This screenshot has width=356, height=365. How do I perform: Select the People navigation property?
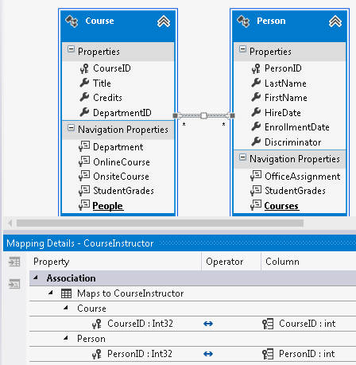(x=107, y=206)
